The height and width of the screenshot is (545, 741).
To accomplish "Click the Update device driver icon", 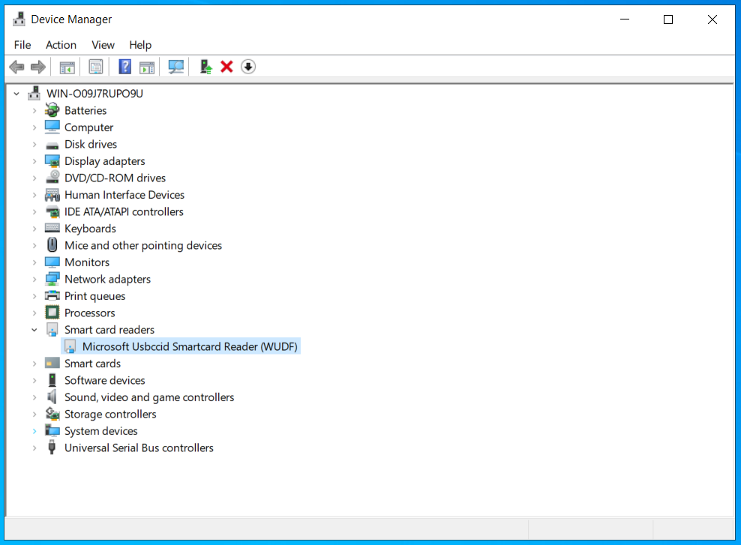I will pos(205,67).
